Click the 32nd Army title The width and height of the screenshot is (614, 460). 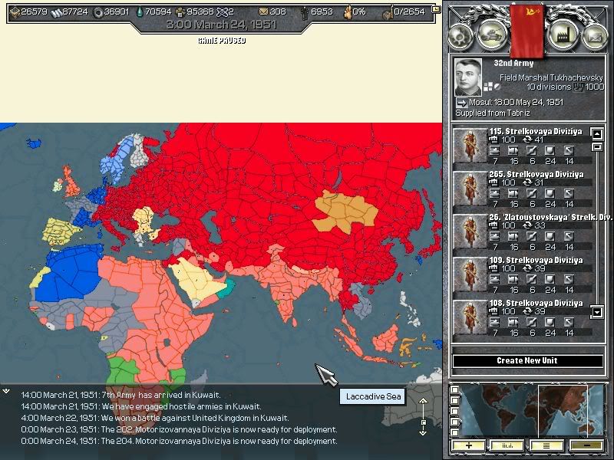point(513,63)
